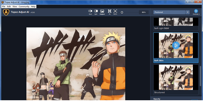Screen dimensions: 203x104
Task: Show the Original image view
Action: click(102, 12)
